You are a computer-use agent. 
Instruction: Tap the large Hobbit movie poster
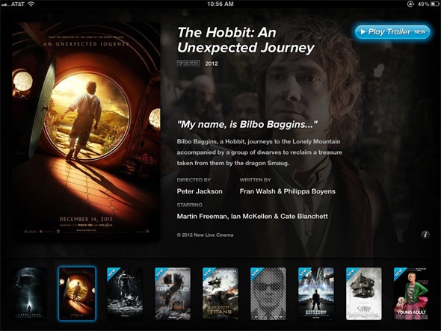pos(86,131)
